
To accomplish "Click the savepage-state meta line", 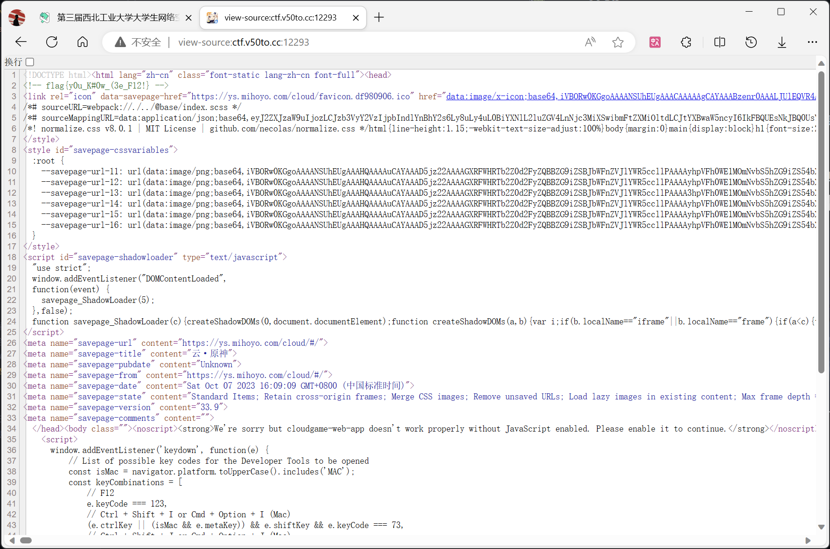I will click(x=419, y=397).
